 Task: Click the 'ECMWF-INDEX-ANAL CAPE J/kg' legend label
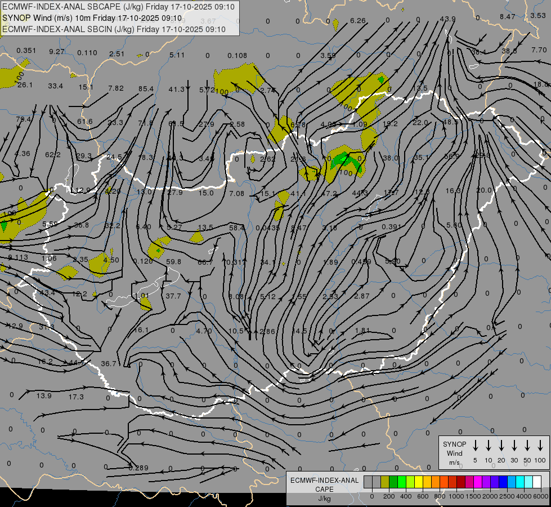click(324, 489)
